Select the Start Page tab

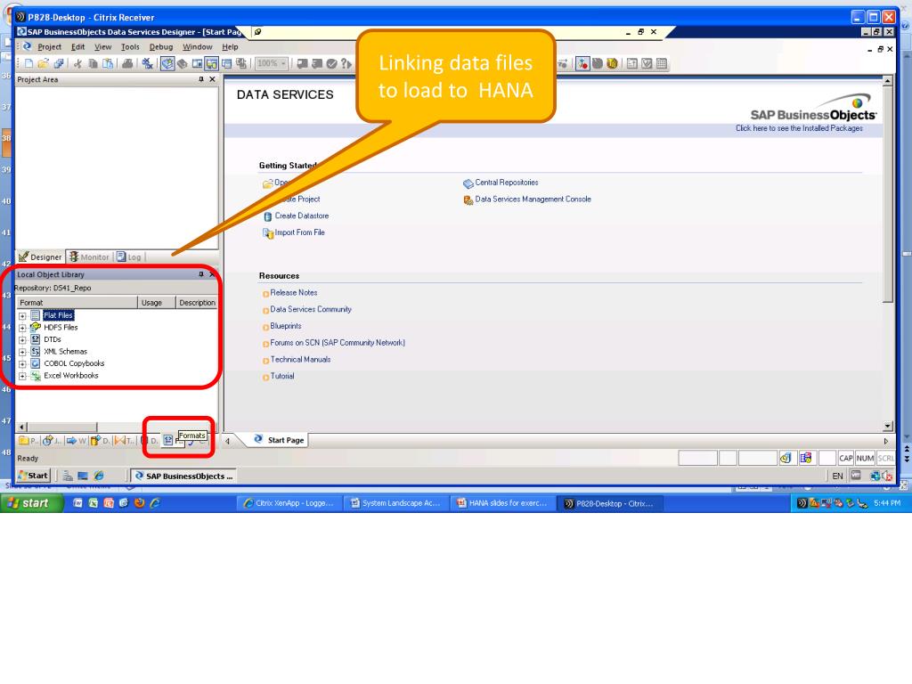tap(279, 440)
